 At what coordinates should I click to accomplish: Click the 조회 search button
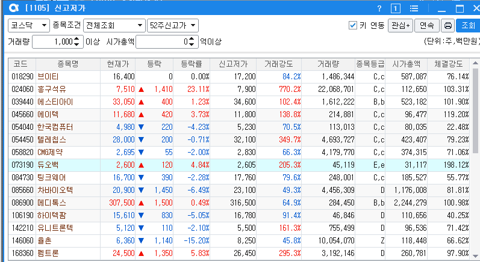pyautogui.click(x=468, y=25)
